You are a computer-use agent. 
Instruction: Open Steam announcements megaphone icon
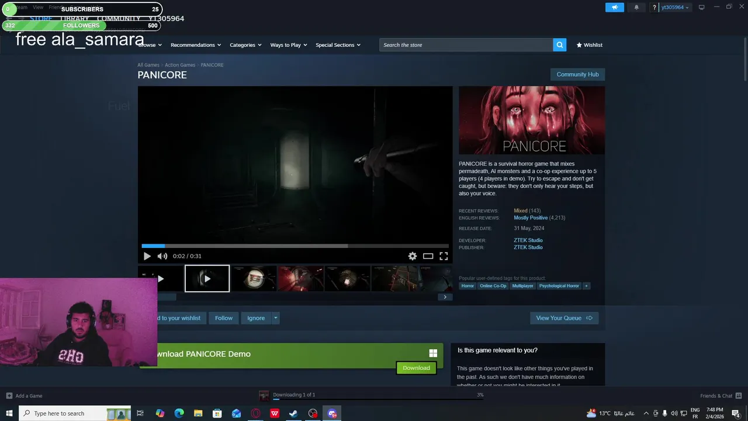pyautogui.click(x=614, y=7)
